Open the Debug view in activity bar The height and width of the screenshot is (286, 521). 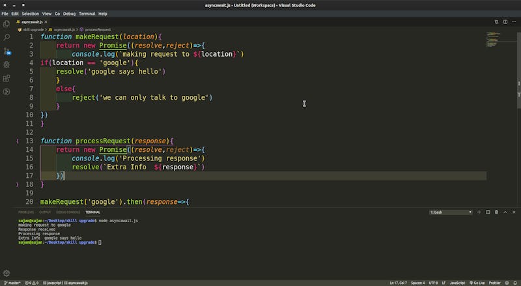(7, 65)
